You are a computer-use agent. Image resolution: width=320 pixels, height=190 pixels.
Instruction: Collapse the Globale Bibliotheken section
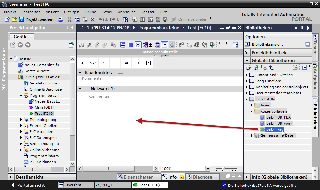pyautogui.click(x=247, y=60)
